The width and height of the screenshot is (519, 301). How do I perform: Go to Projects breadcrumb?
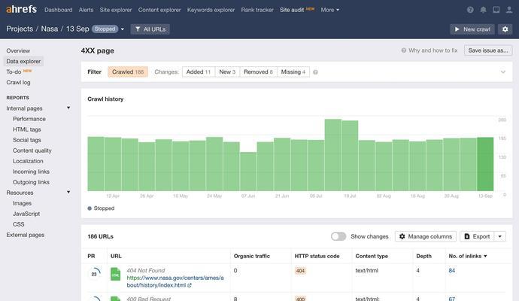pyautogui.click(x=20, y=29)
